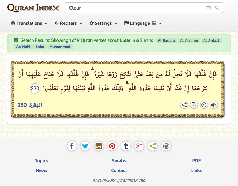Open the Facebook social icon
The width and height of the screenshot is (238, 186).
pos(72,146)
